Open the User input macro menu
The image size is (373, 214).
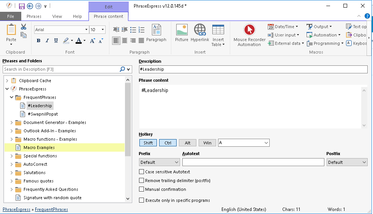point(283,35)
